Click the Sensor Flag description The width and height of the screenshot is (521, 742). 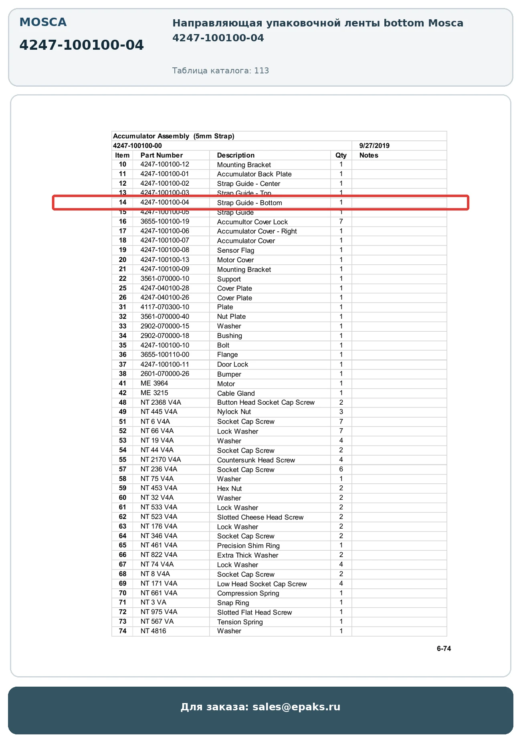(x=236, y=250)
